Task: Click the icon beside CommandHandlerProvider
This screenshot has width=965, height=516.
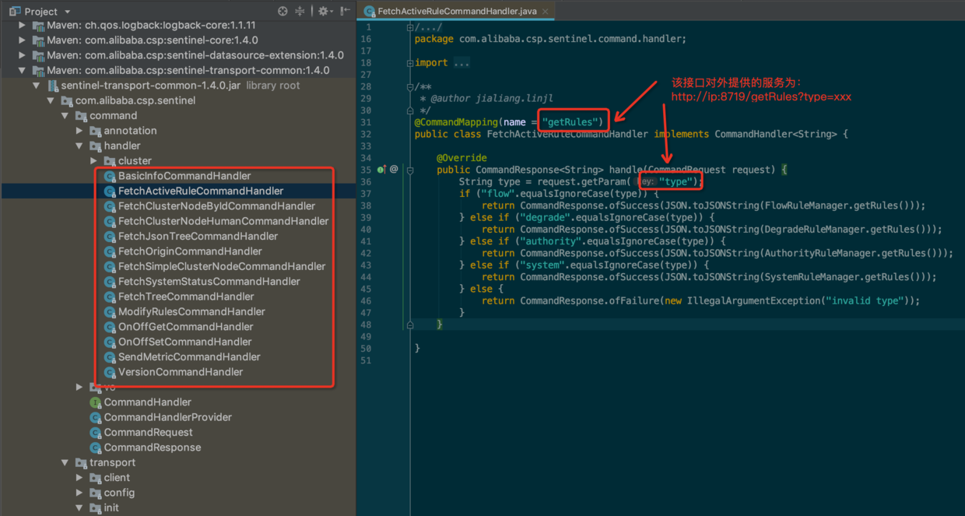Action: coord(96,417)
